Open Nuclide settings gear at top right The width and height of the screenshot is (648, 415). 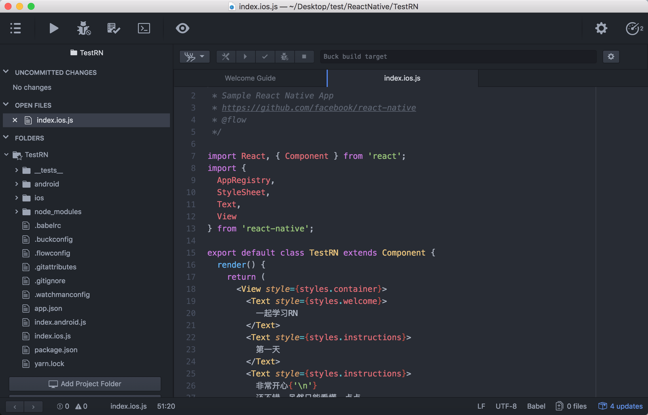coord(601,28)
